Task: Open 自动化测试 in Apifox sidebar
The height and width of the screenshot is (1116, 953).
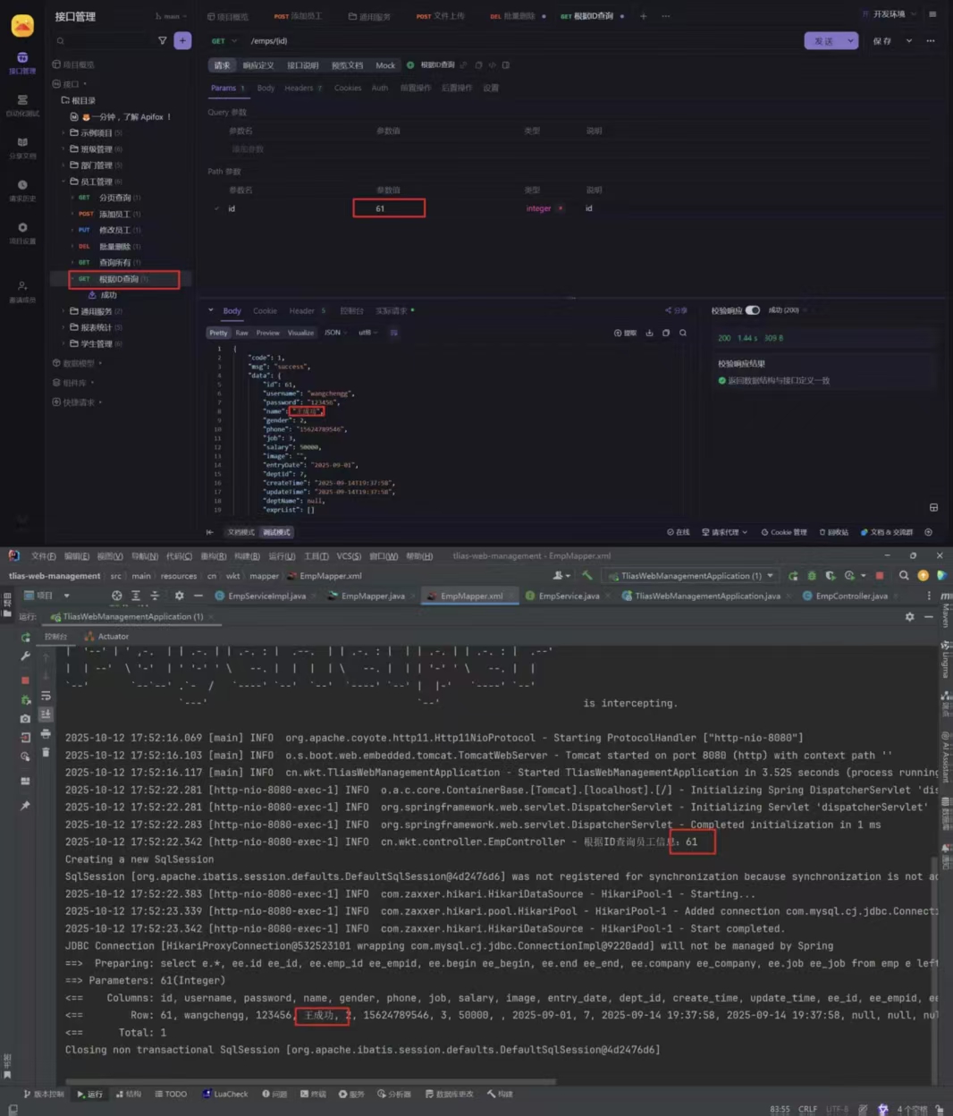Action: point(22,104)
